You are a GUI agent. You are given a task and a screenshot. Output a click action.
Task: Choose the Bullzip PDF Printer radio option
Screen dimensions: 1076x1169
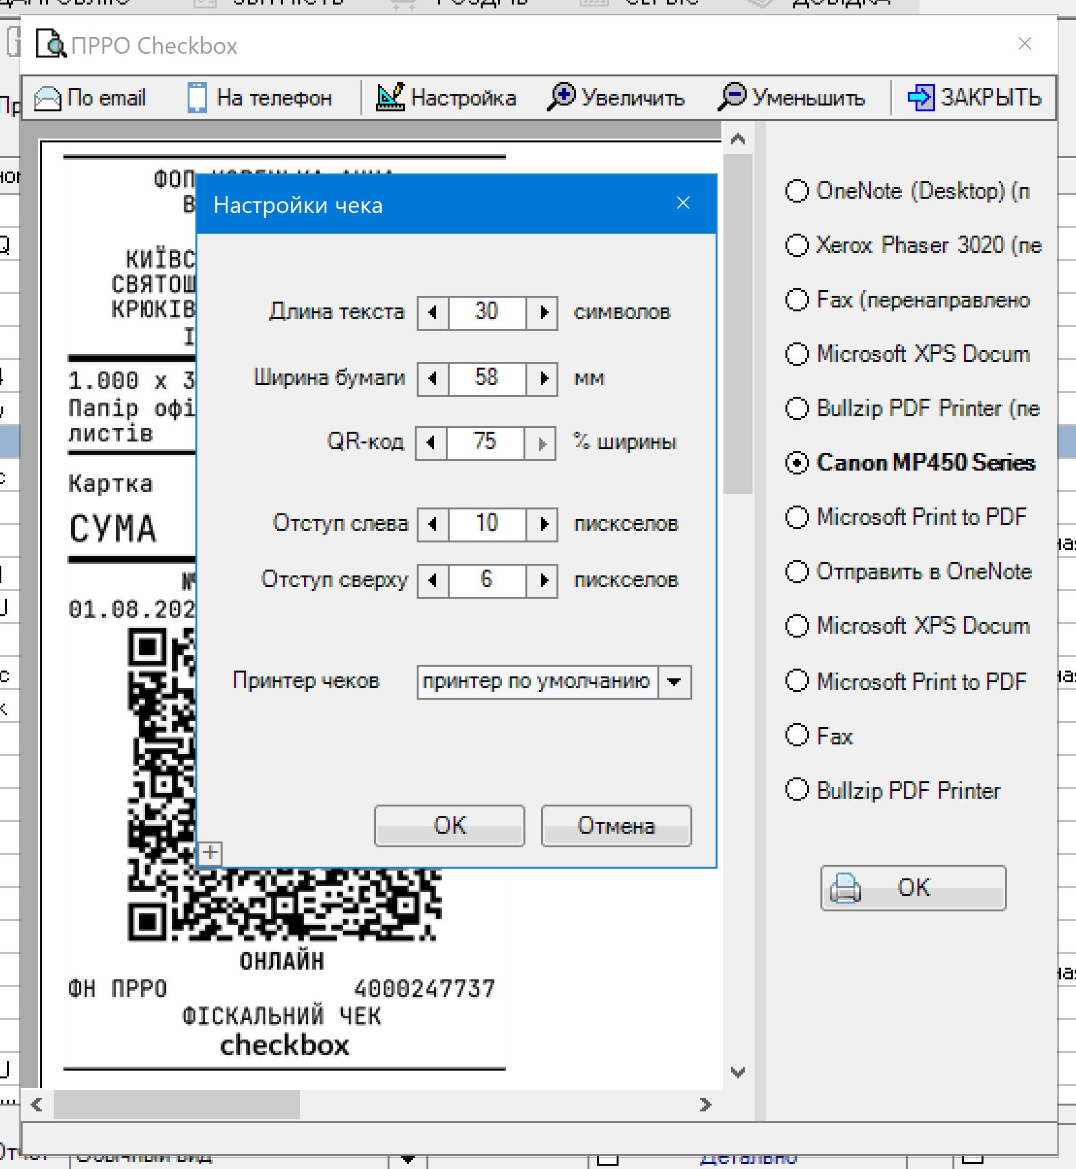[797, 790]
